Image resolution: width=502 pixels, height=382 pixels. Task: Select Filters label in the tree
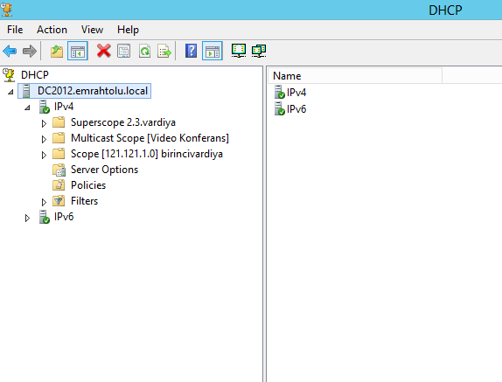coord(84,200)
